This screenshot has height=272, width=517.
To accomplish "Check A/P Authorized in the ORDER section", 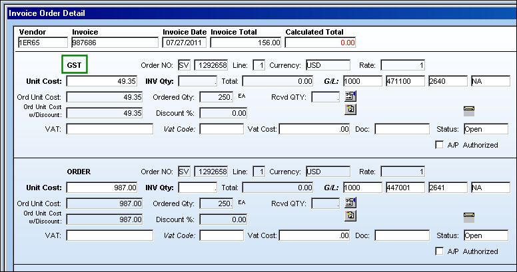I will [439, 251].
